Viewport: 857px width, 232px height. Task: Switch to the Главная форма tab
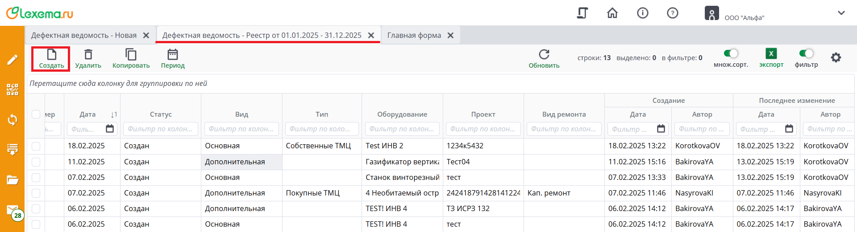[414, 36]
